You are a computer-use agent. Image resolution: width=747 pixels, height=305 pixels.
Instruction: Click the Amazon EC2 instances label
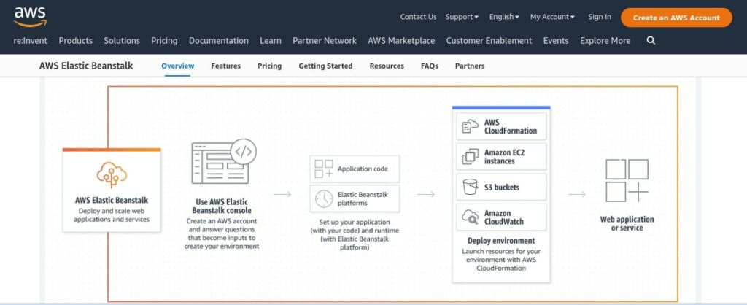pyautogui.click(x=505, y=157)
